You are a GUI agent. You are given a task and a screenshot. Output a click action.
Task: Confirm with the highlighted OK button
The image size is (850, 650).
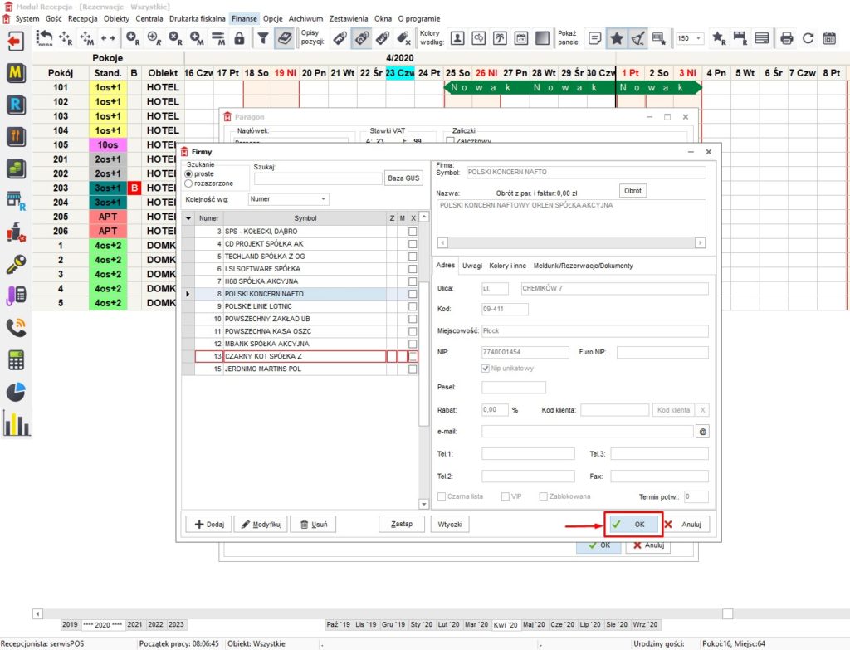(x=633, y=525)
